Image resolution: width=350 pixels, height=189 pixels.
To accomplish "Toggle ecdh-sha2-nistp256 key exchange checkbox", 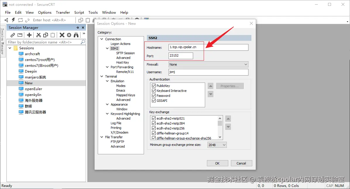I will tap(154, 128).
